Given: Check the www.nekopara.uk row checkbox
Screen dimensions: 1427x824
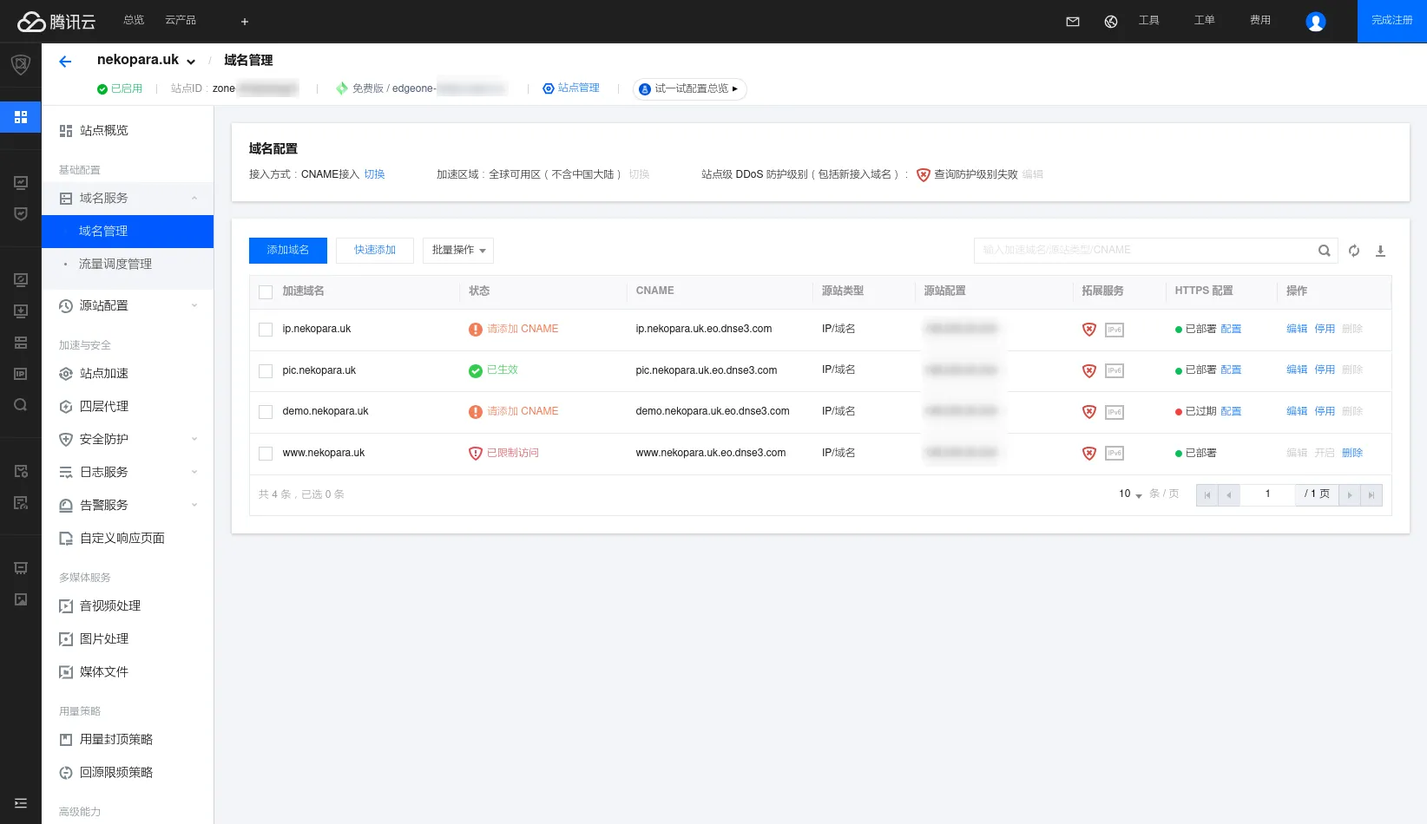Looking at the screenshot, I should (x=266, y=454).
